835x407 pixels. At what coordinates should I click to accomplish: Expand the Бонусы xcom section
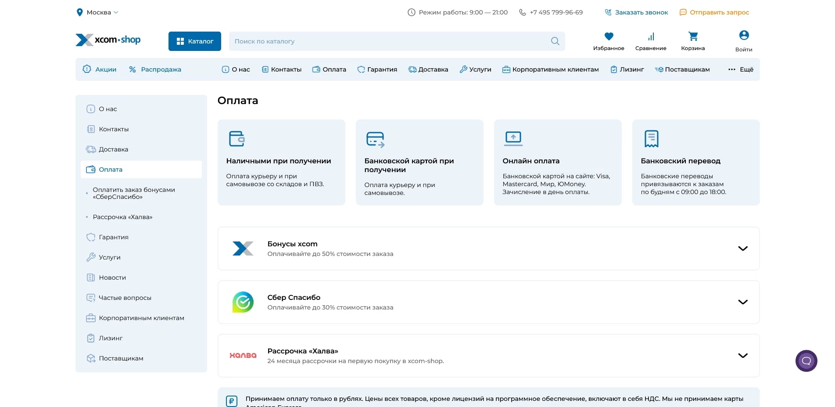click(x=742, y=249)
